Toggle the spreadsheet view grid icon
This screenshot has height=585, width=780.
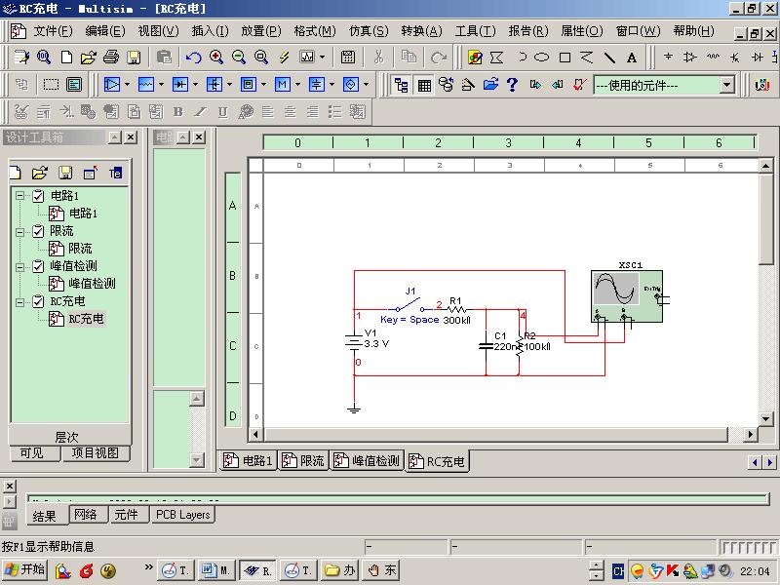click(x=424, y=85)
